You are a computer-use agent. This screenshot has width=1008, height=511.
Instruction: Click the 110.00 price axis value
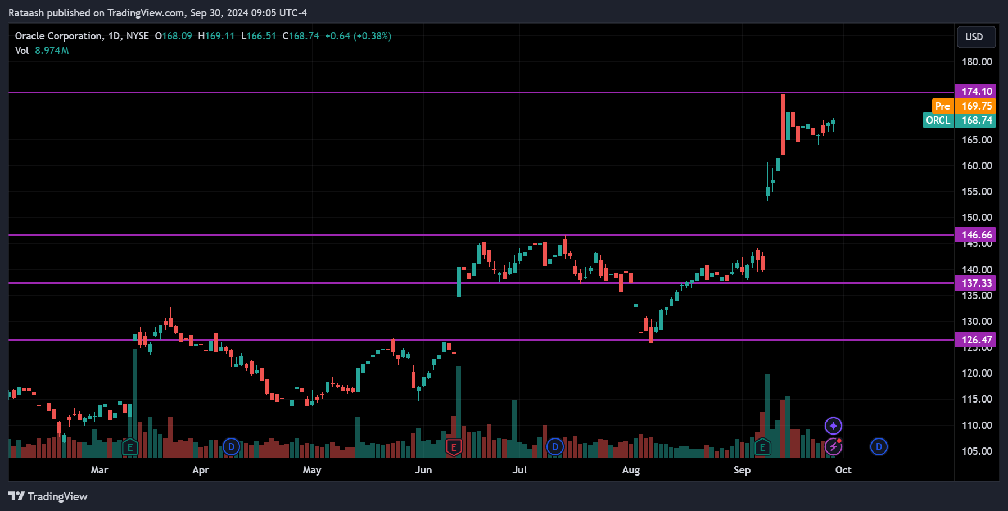click(977, 426)
